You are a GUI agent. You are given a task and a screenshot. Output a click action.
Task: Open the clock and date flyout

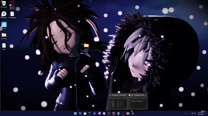[200, 113]
